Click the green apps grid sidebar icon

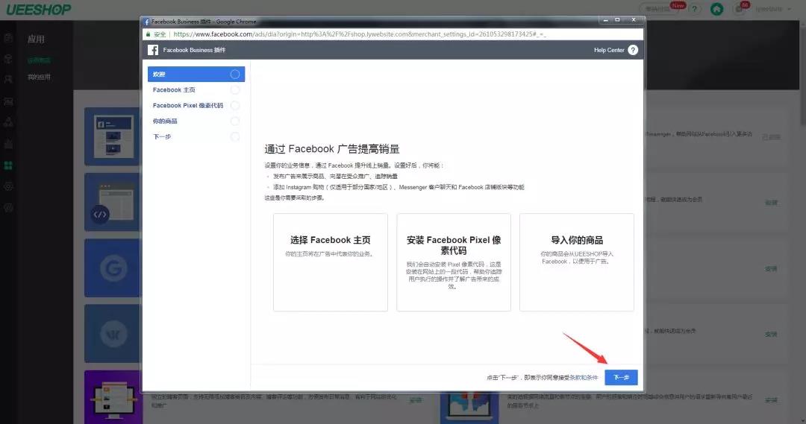click(x=8, y=165)
